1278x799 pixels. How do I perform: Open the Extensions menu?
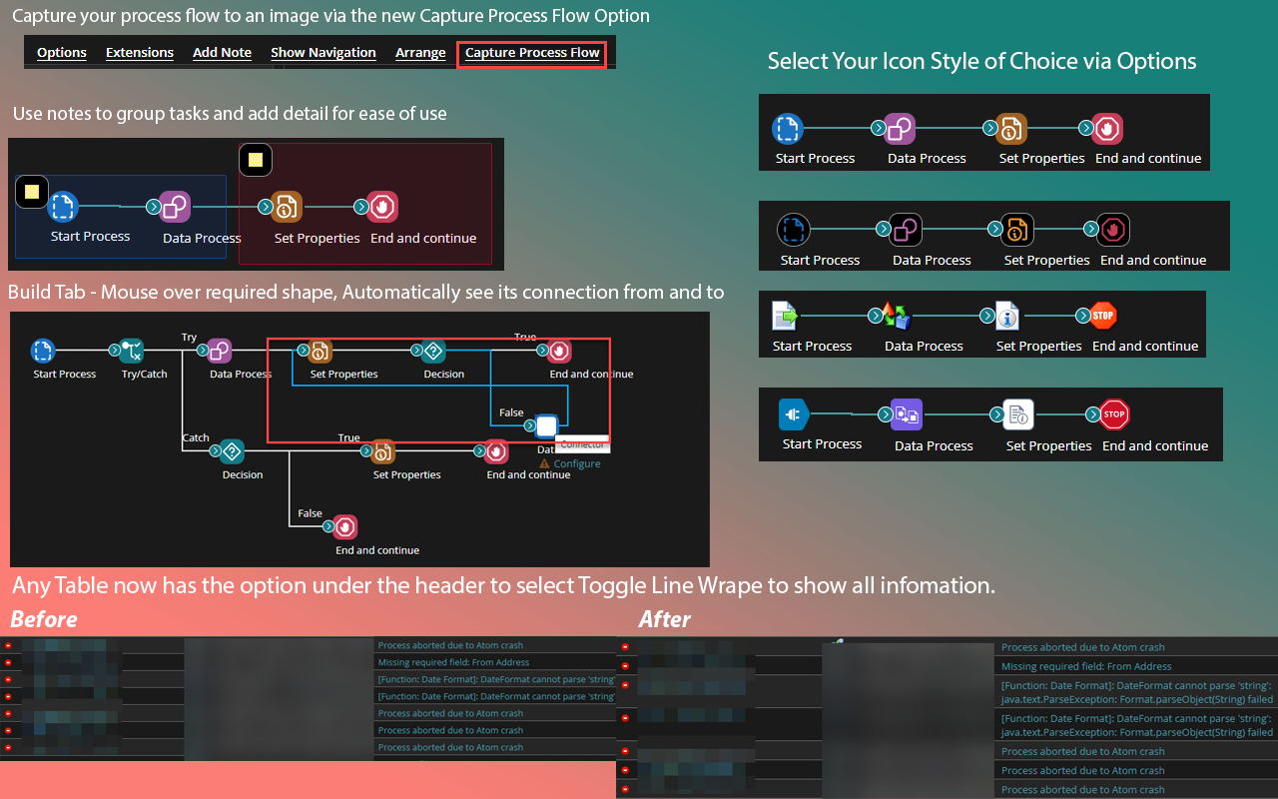click(x=140, y=53)
